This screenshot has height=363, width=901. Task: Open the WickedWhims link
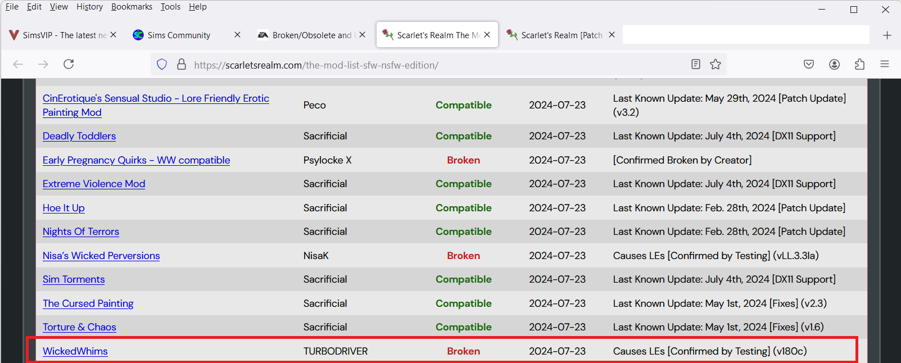(x=75, y=351)
